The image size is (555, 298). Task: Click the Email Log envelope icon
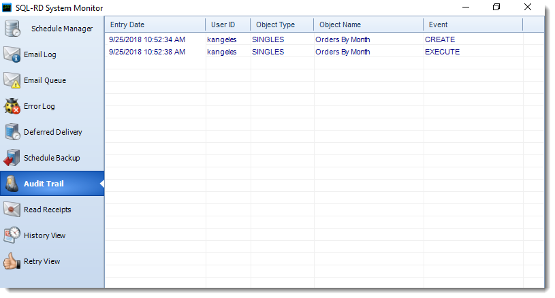click(x=12, y=54)
